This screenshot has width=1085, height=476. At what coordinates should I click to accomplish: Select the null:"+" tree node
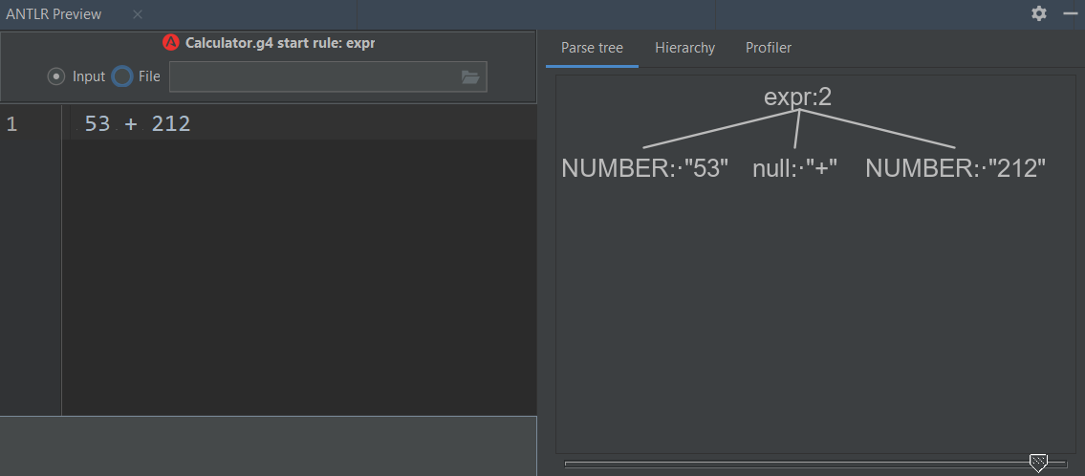794,168
